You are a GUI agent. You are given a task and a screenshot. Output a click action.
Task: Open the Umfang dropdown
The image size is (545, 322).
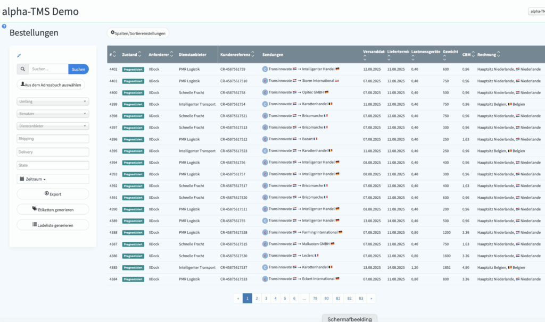coord(53,101)
